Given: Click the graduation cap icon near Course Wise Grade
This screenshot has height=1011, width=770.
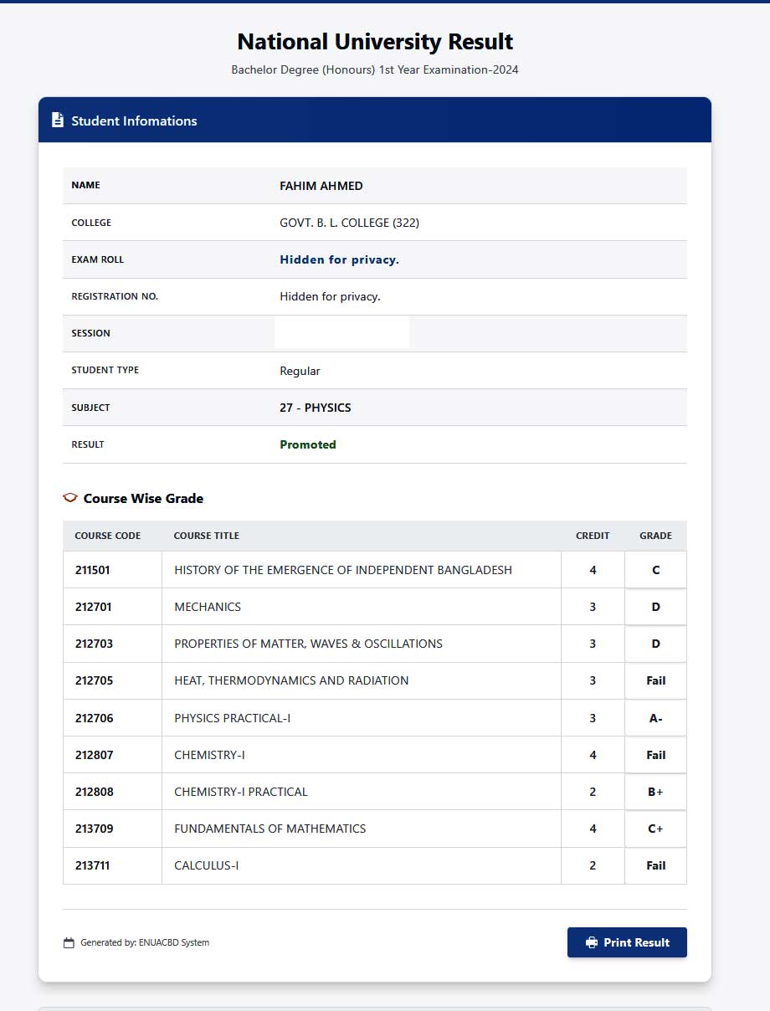Looking at the screenshot, I should pos(70,498).
